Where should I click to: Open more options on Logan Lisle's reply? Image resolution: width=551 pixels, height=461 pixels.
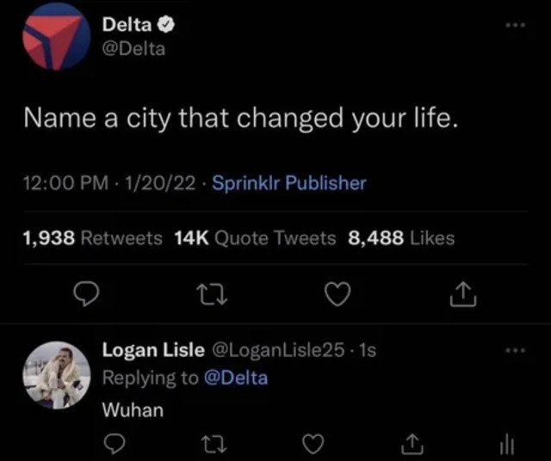[515, 350]
